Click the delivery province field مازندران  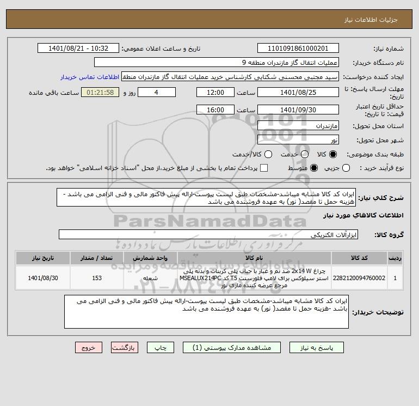click(x=298, y=126)
